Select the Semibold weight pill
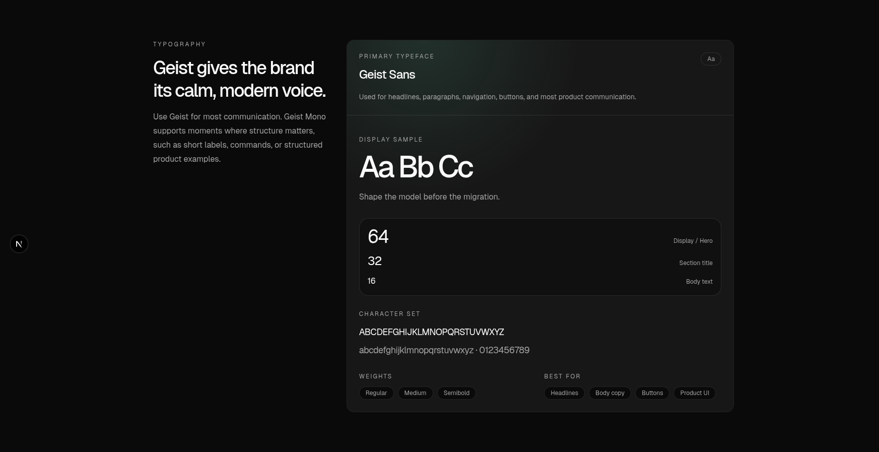Screen dimensions: 879x452 tap(456, 393)
